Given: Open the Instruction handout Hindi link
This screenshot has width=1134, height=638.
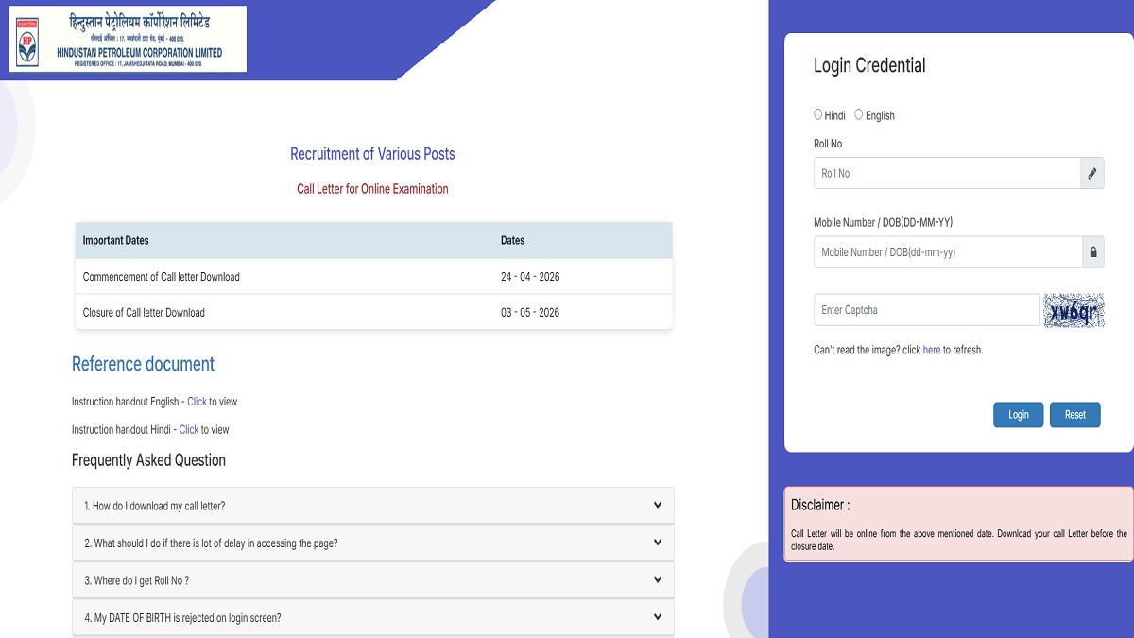Looking at the screenshot, I should pos(189,430).
